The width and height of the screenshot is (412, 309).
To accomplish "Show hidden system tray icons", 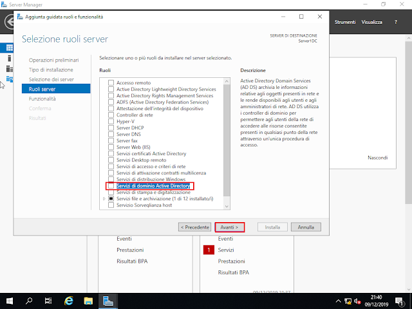I will pos(338,301).
